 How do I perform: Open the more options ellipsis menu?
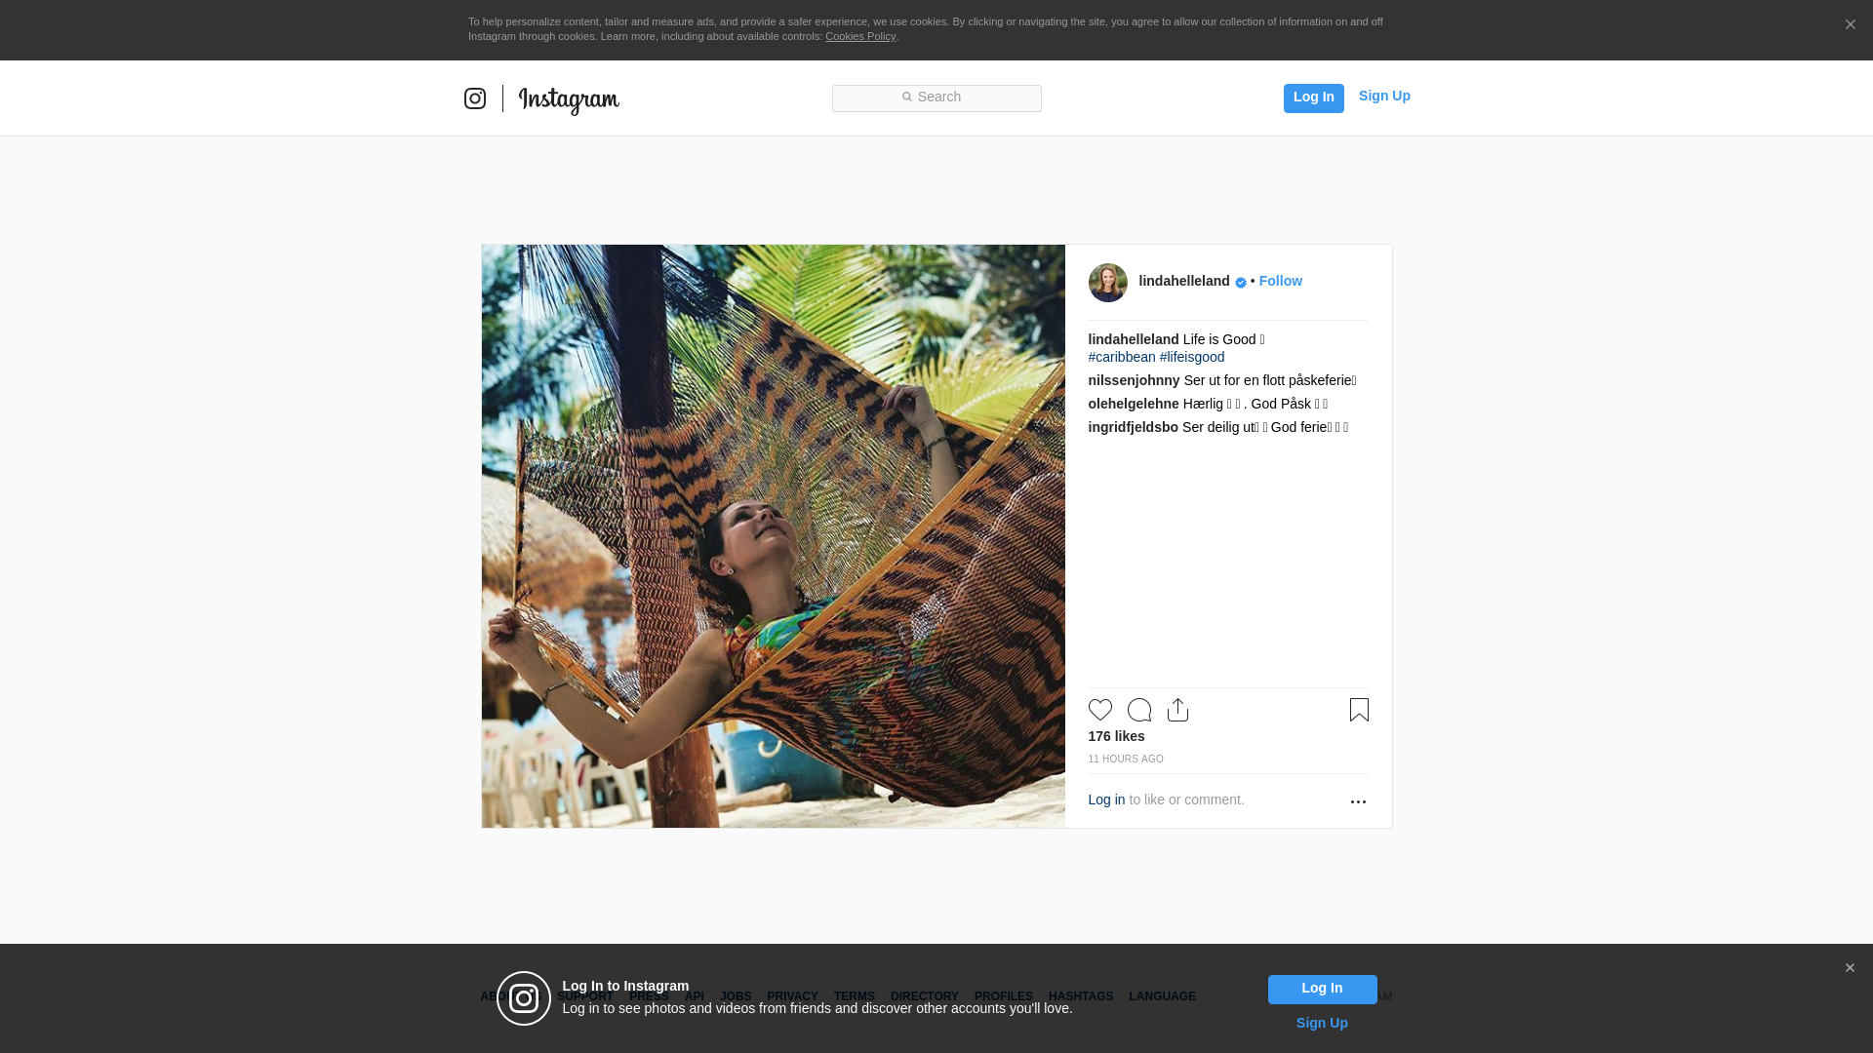pos(1358,801)
